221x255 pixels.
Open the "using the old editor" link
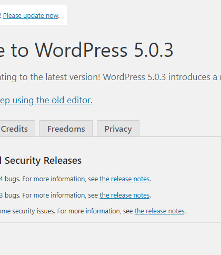coord(46,101)
